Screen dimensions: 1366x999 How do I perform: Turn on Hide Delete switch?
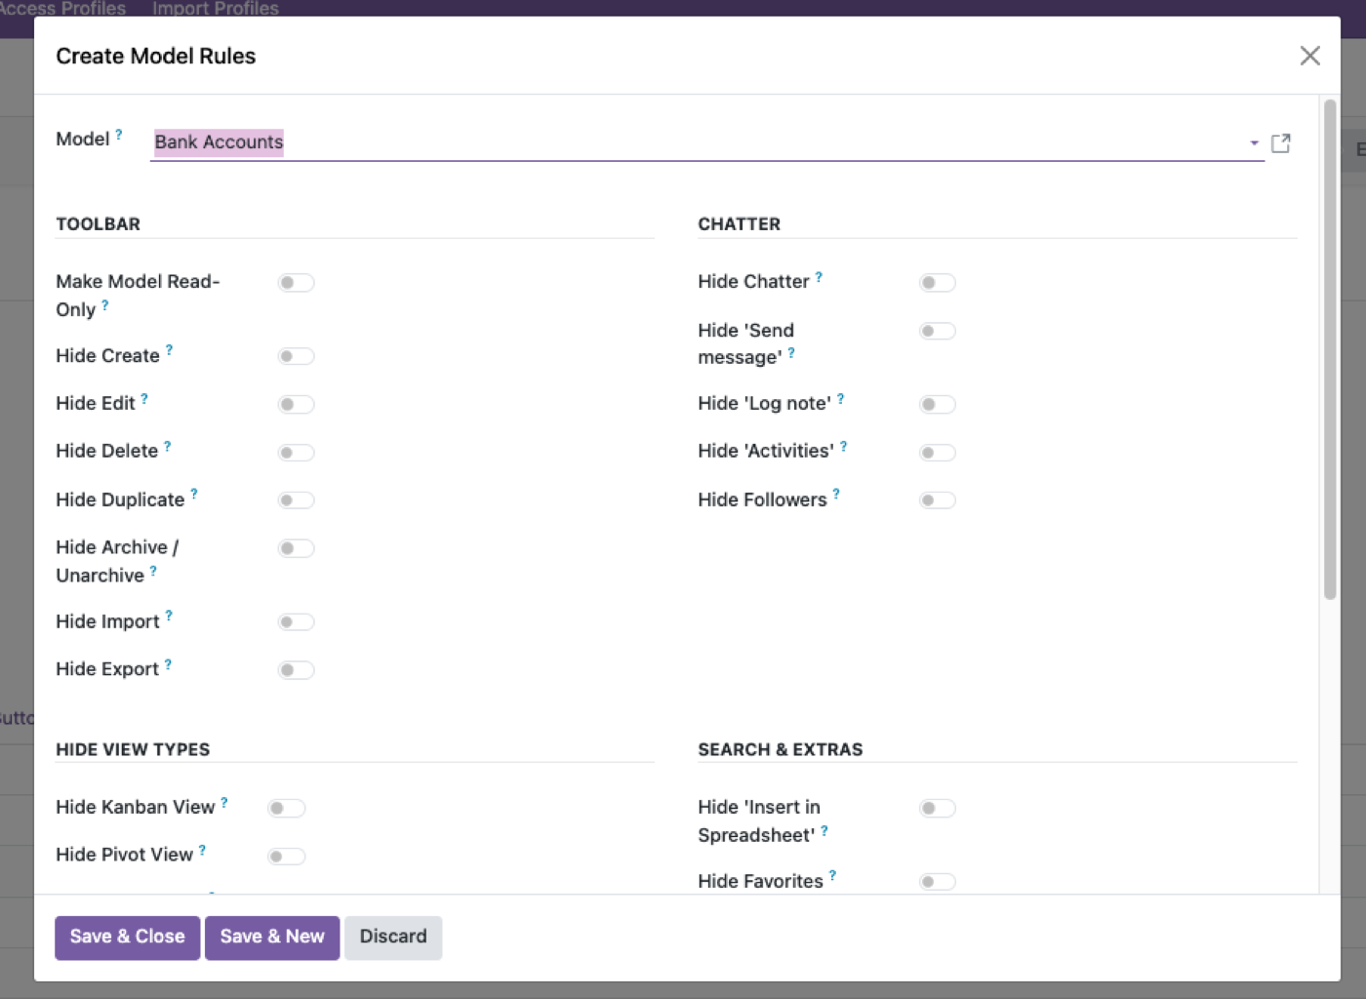coord(296,453)
